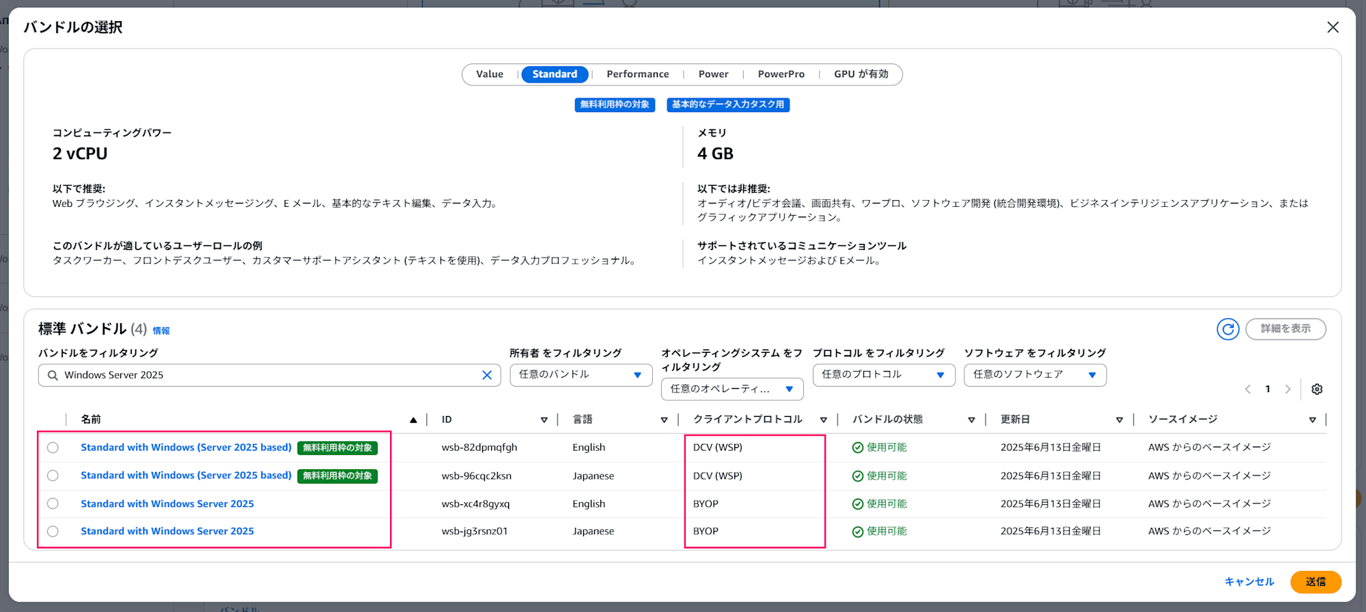Select bundle wsb-jg3rsnz01 radio button

coord(53,531)
